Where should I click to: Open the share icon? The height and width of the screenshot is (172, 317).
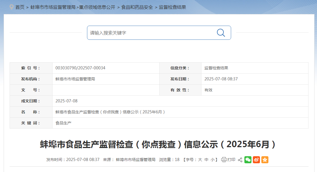[240, 160]
